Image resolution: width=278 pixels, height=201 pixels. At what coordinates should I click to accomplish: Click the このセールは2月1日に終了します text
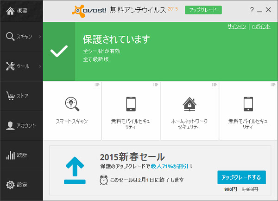[147, 180]
